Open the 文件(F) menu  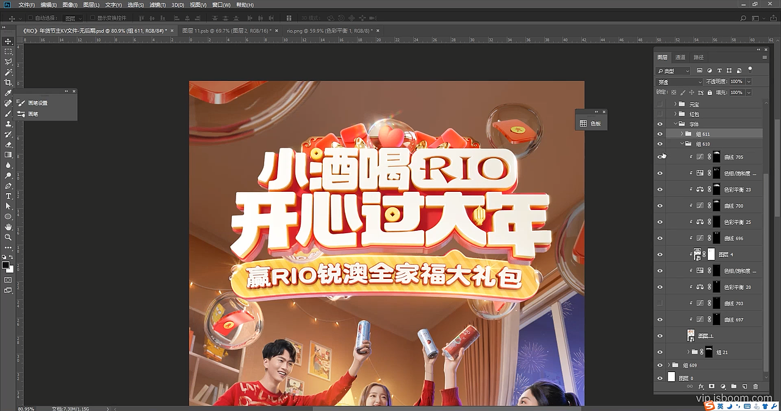(26, 5)
